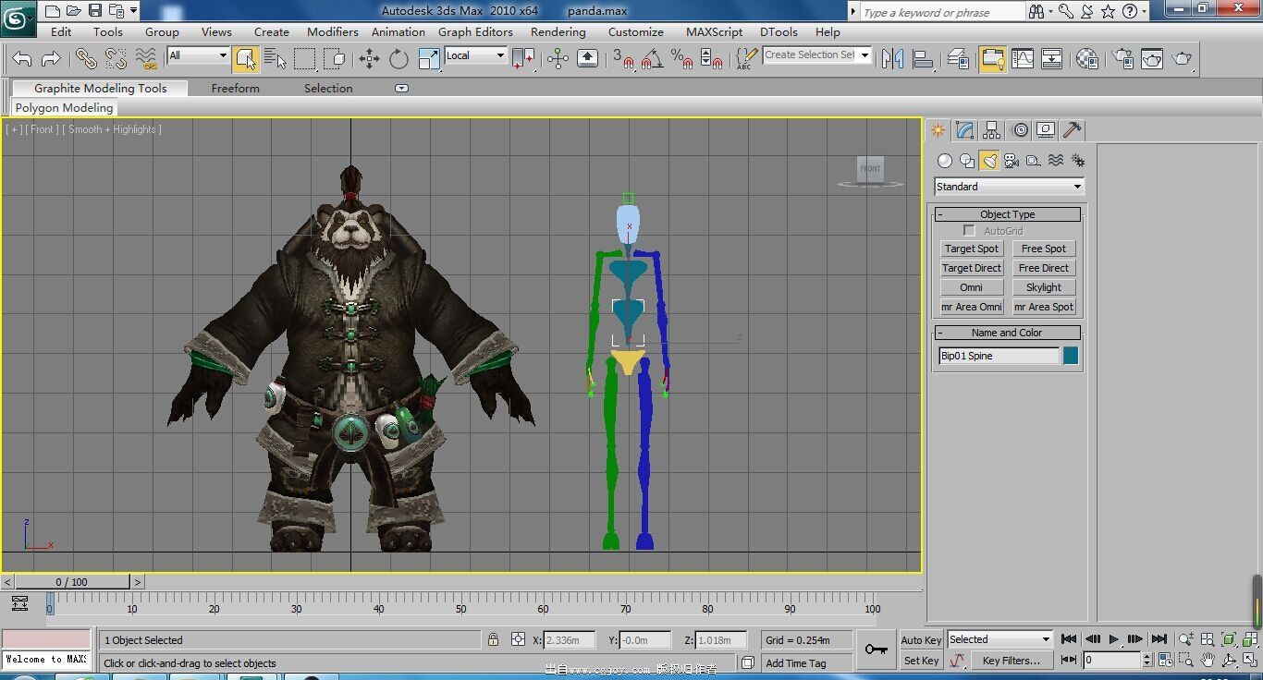The height and width of the screenshot is (680, 1263).
Task: Open the Material Editor icon
Action: (x=1087, y=59)
